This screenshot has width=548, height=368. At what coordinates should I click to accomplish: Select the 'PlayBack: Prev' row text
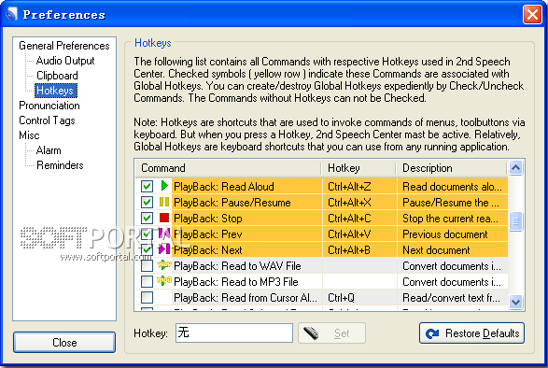[x=207, y=234]
